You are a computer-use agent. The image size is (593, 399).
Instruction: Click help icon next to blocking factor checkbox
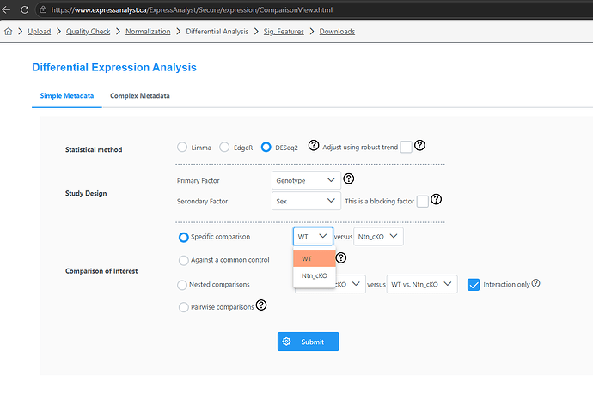(436, 199)
